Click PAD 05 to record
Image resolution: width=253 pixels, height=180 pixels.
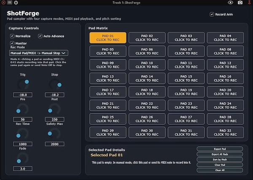pos(108,51)
